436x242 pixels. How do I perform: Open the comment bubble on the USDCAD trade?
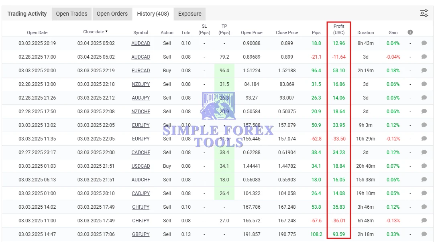pos(424,166)
